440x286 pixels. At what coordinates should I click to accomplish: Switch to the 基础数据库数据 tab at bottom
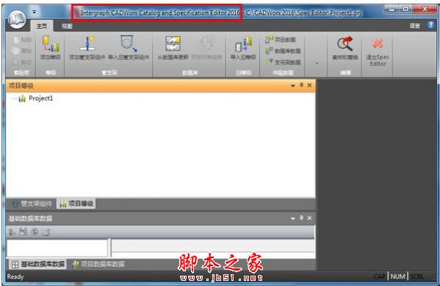38,264
